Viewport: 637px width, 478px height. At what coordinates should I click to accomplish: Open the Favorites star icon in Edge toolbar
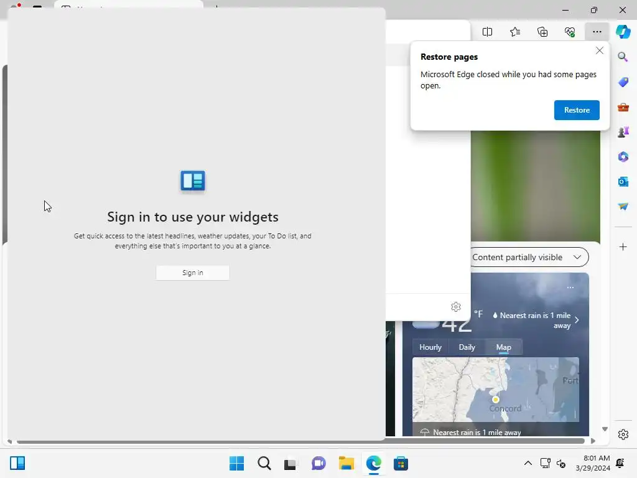click(514, 32)
